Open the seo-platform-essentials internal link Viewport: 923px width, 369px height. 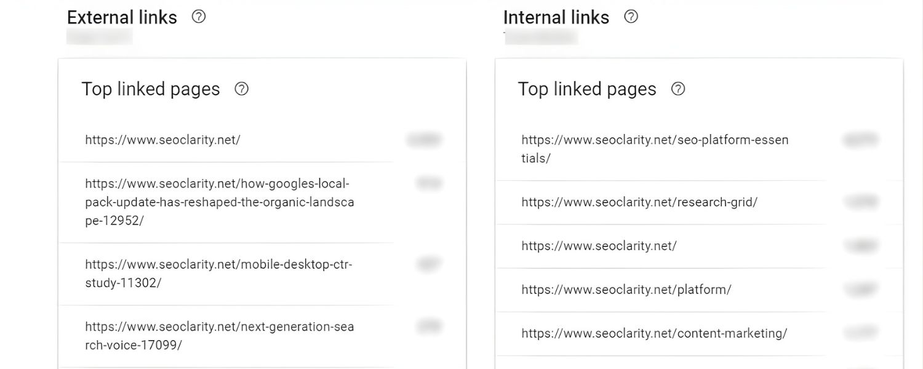coord(654,148)
